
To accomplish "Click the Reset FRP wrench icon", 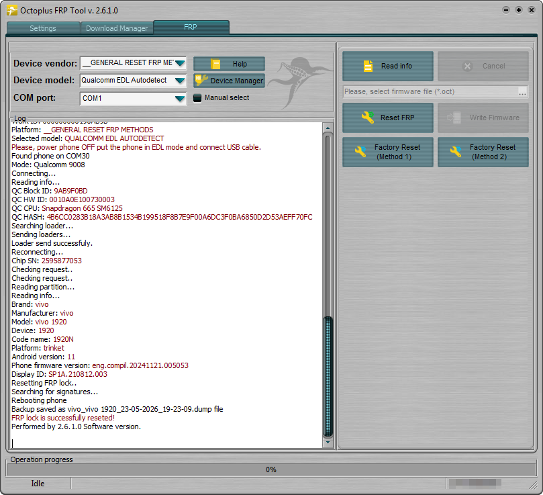I will (x=368, y=118).
